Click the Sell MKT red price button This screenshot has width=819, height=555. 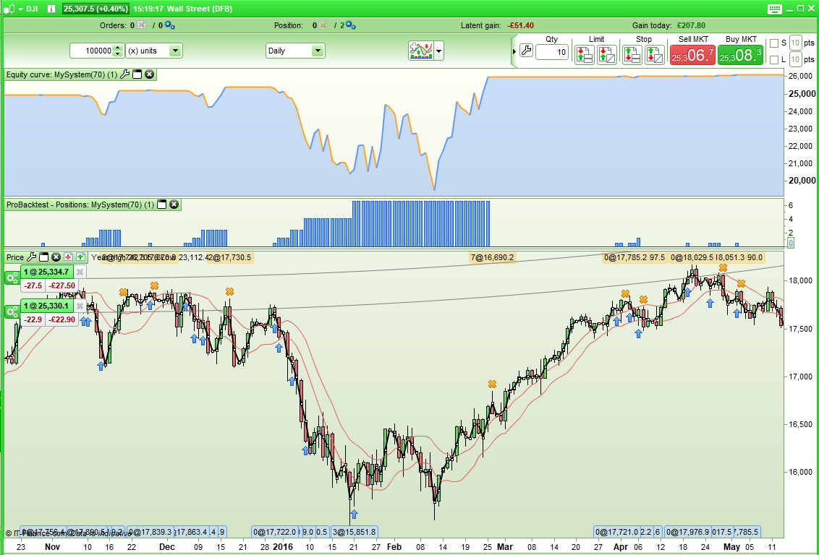(x=692, y=55)
